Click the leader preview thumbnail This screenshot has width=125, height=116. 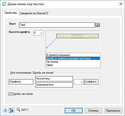click(73, 41)
